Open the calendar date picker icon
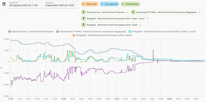The width and height of the screenshot is (206, 102). pos(4,4)
